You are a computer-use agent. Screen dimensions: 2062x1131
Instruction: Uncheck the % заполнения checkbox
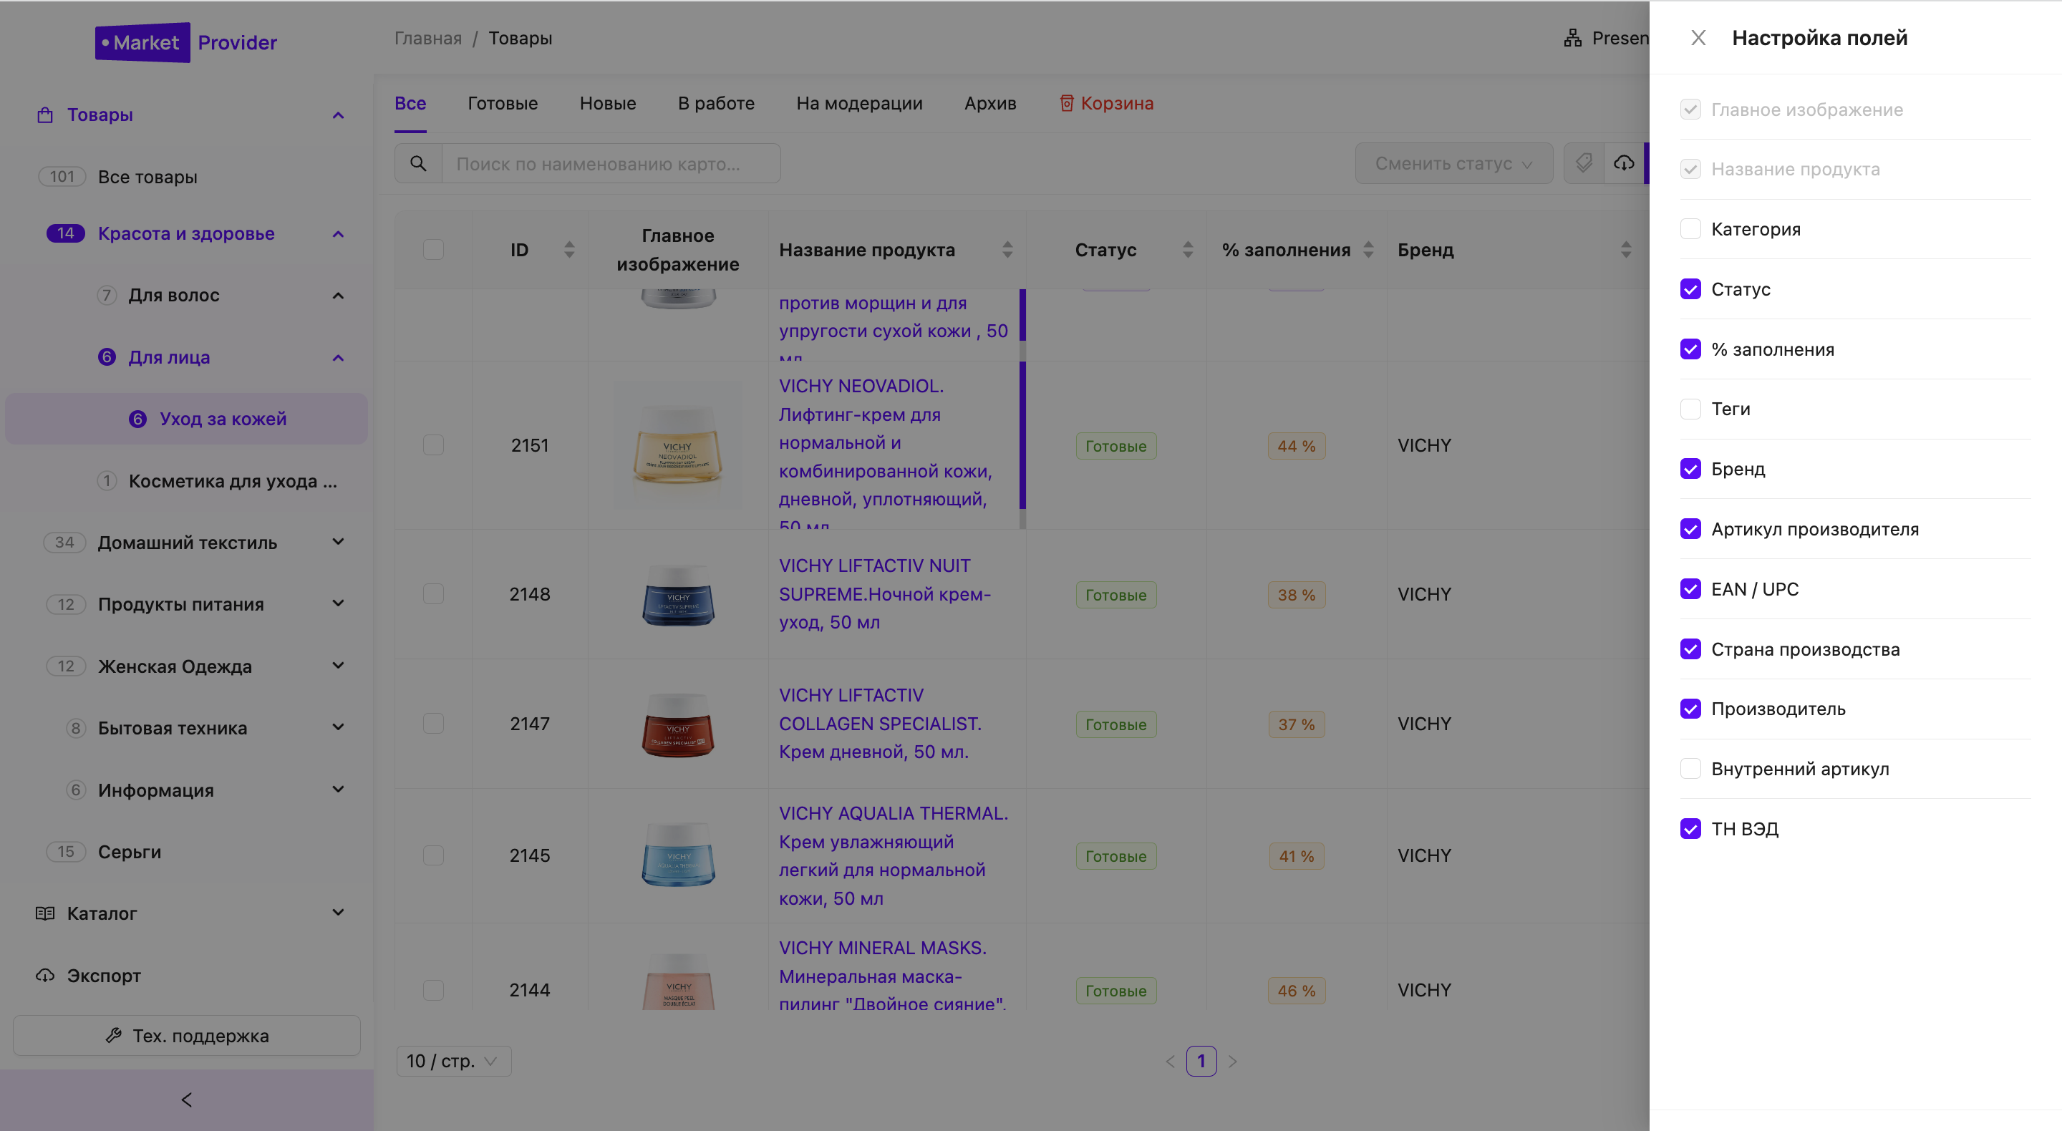[x=1690, y=349]
